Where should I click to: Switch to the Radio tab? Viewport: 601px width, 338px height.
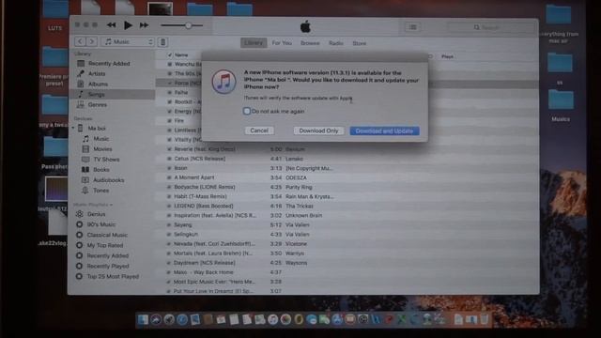pos(336,43)
